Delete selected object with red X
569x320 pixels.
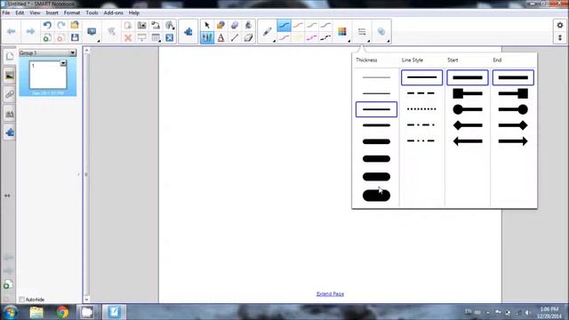(128, 37)
